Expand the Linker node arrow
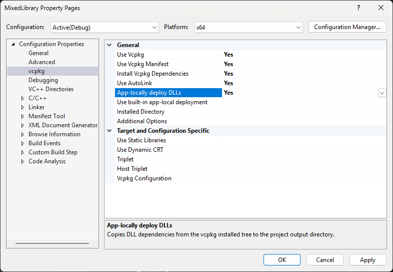The width and height of the screenshot is (393, 272). tap(22, 108)
